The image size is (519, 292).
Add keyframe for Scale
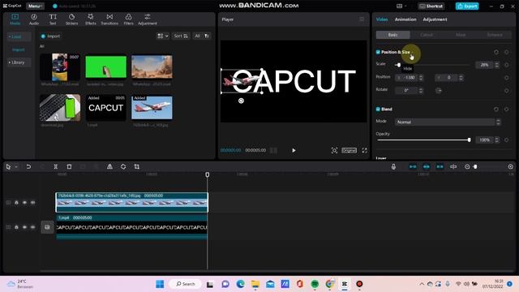pyautogui.click(x=506, y=65)
